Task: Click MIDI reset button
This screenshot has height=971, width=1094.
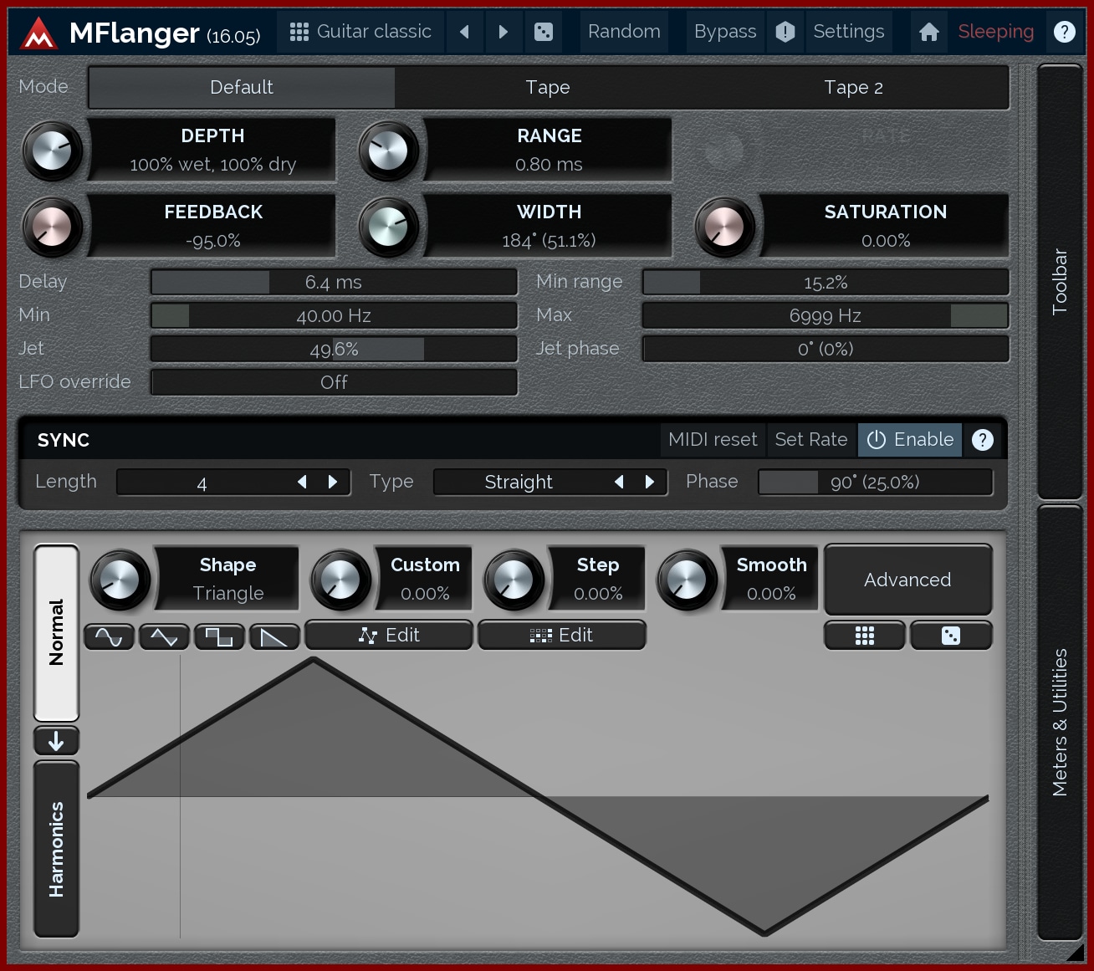Action: point(713,440)
